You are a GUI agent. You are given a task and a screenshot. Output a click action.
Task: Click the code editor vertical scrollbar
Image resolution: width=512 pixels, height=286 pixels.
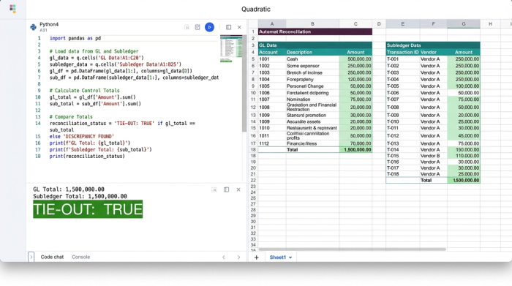point(244,83)
